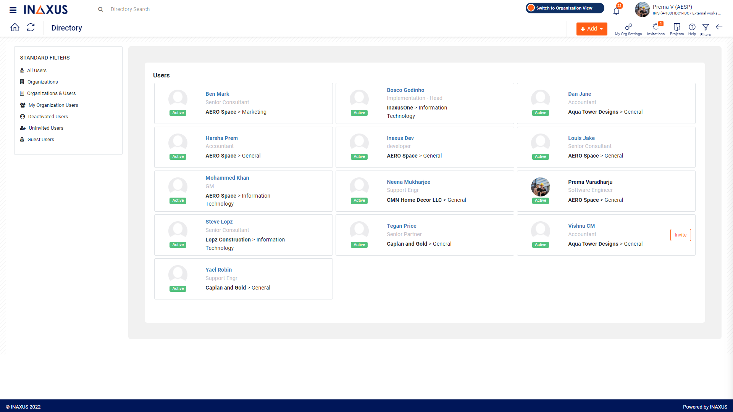Click Prema Varadharju's profile photo
Screen dimensions: 733x412
pyautogui.click(x=540, y=187)
